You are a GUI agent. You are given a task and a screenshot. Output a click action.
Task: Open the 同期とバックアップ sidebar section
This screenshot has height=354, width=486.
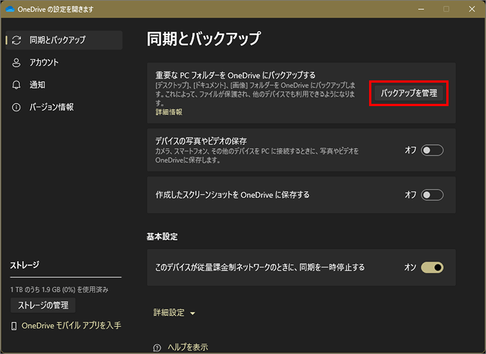64,40
